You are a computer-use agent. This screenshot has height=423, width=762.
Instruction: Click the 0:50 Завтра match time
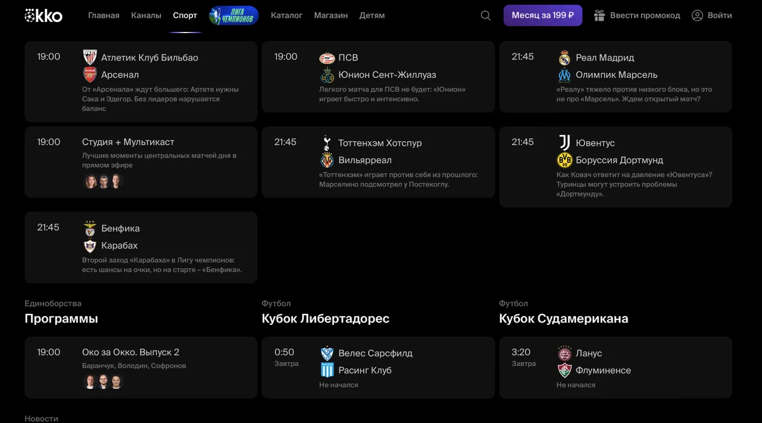point(286,357)
